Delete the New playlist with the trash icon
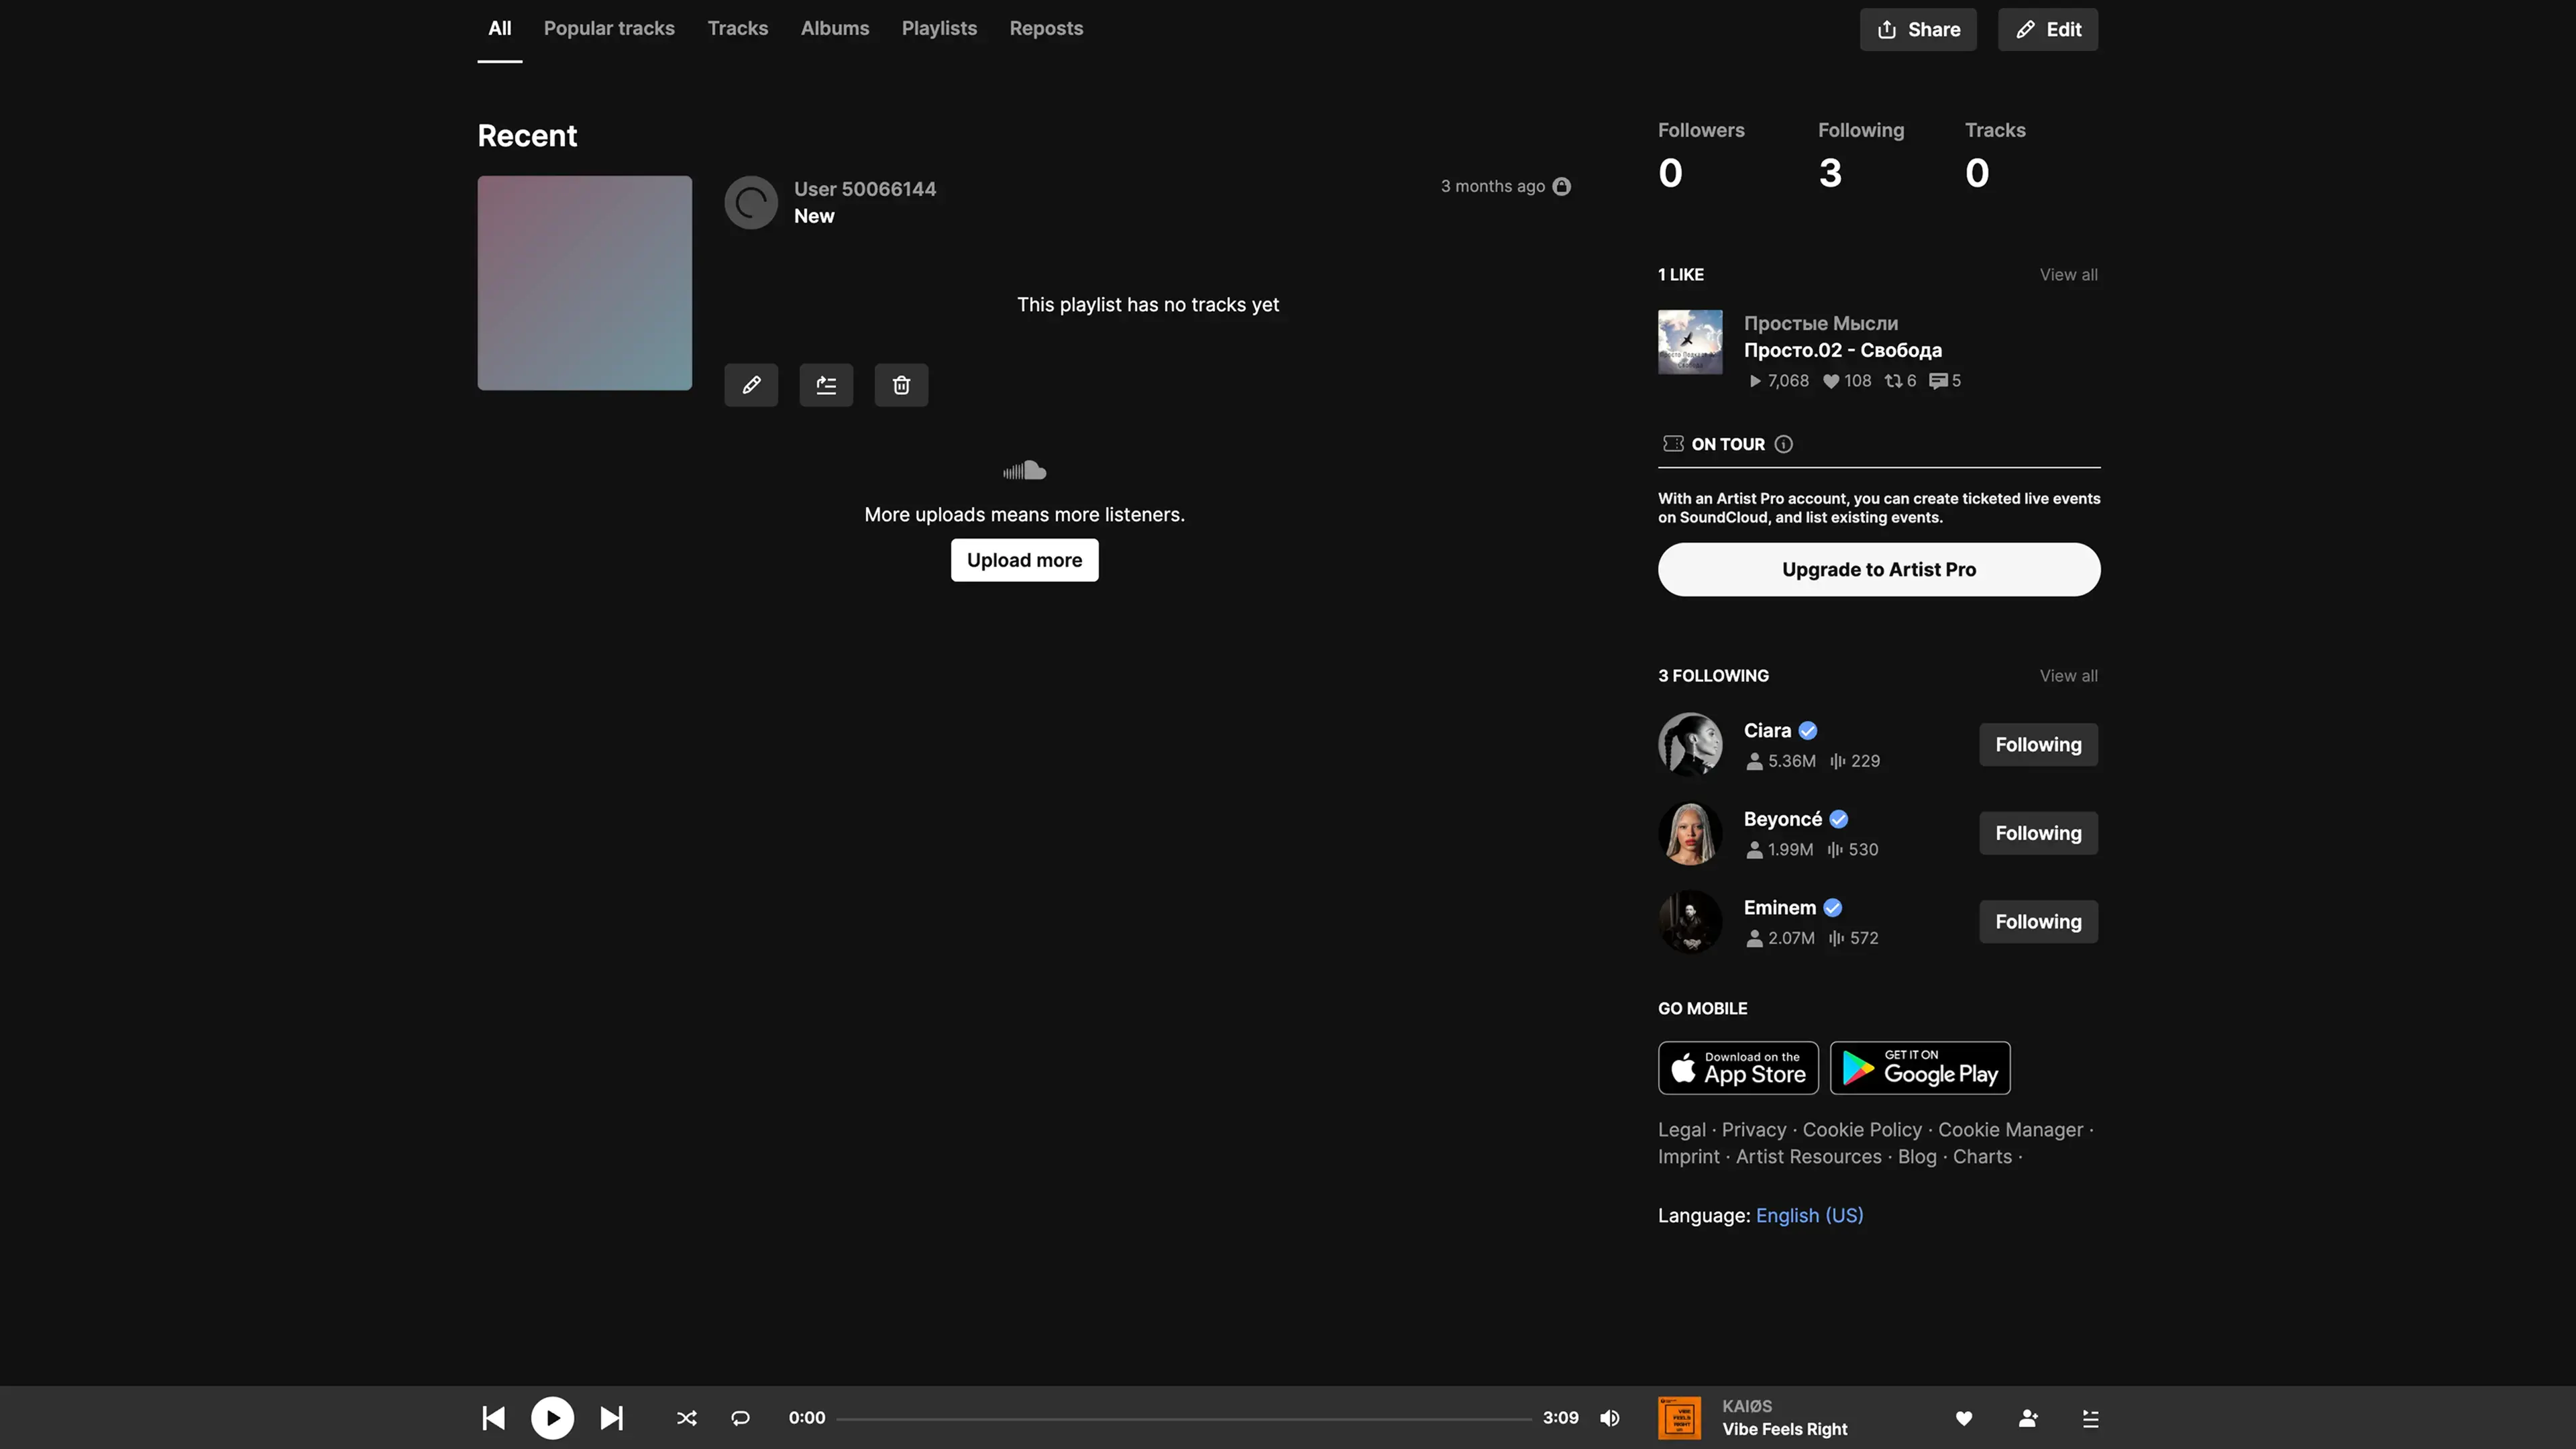This screenshot has height=1449, width=2576. pyautogui.click(x=901, y=385)
